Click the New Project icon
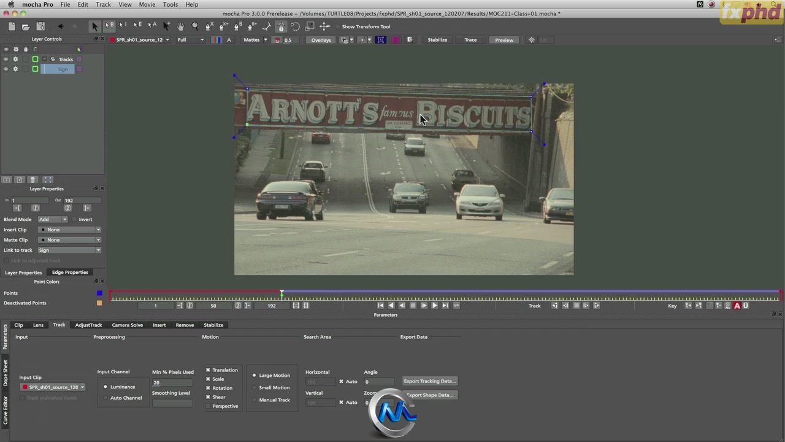 point(12,26)
